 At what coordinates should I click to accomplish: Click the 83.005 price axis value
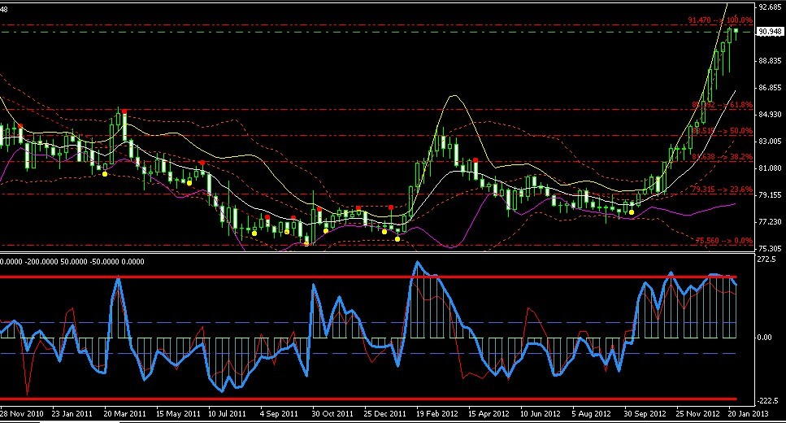pos(771,142)
